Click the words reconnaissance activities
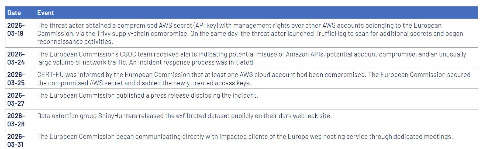The width and height of the screenshot is (483, 149). pyautogui.click(x=75, y=42)
